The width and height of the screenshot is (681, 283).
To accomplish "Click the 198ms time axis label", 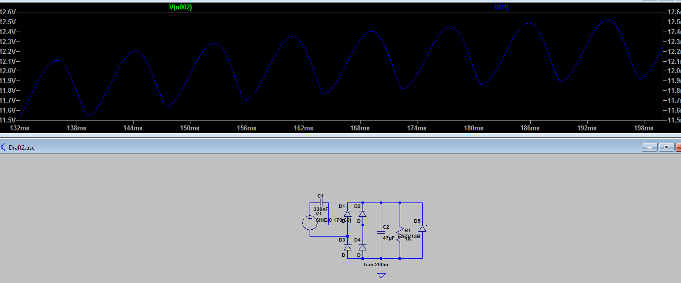I will (643, 128).
